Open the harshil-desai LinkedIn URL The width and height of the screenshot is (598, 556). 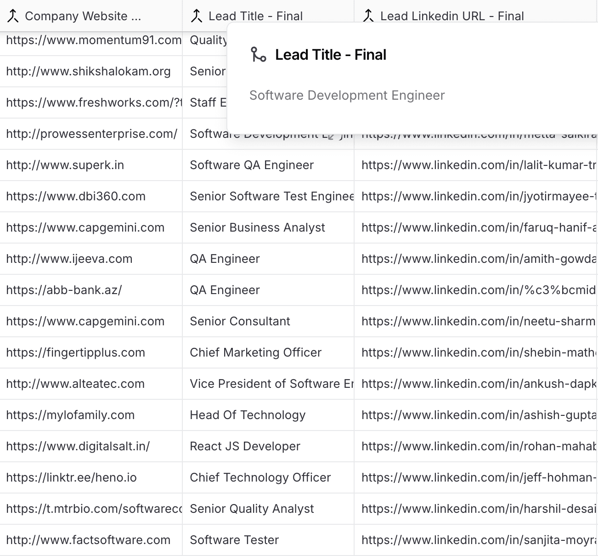476,509
